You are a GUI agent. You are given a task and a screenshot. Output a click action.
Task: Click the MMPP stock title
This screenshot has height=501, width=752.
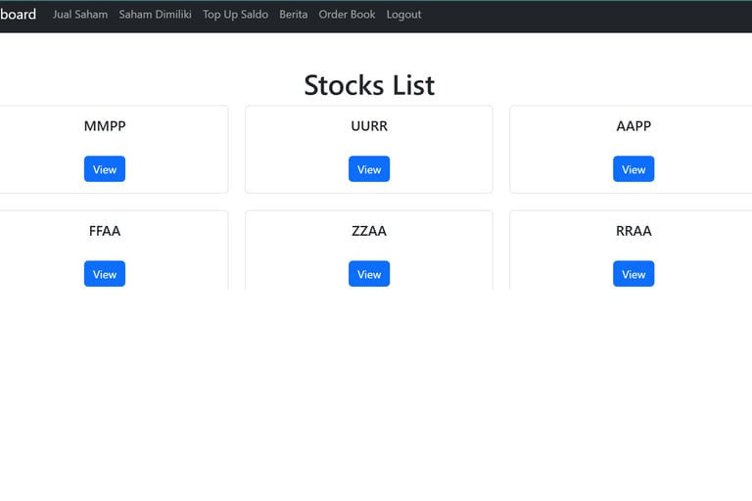[x=105, y=126]
